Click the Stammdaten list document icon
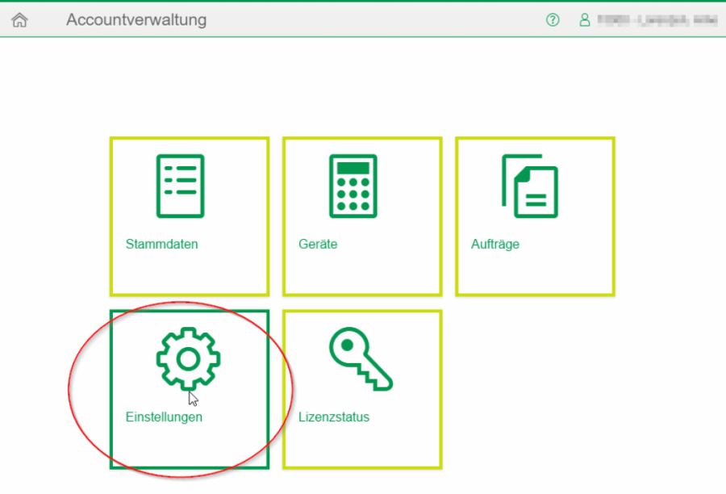The width and height of the screenshot is (726, 494). (x=180, y=186)
